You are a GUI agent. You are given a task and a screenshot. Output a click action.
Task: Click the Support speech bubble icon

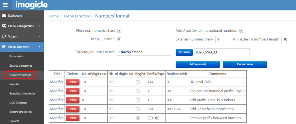click(x=4, y=36)
